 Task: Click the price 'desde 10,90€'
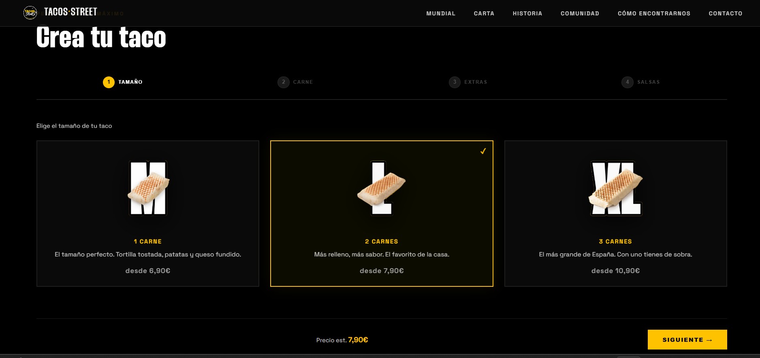click(x=615, y=271)
